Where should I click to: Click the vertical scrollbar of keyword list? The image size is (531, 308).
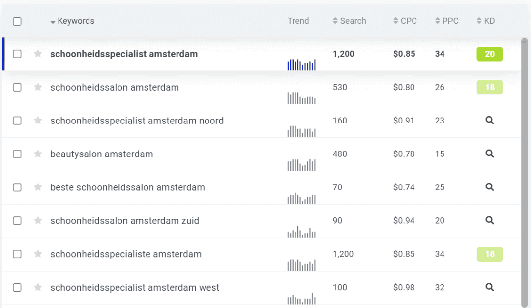(x=524, y=173)
